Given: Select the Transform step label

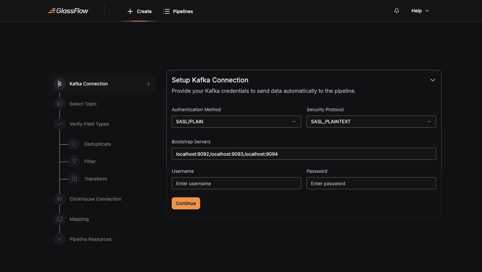Looking at the screenshot, I should coord(96,179).
